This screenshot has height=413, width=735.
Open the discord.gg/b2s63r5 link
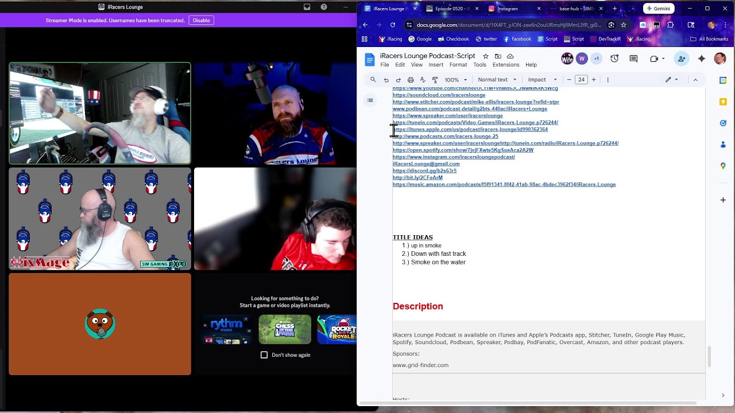(x=424, y=171)
